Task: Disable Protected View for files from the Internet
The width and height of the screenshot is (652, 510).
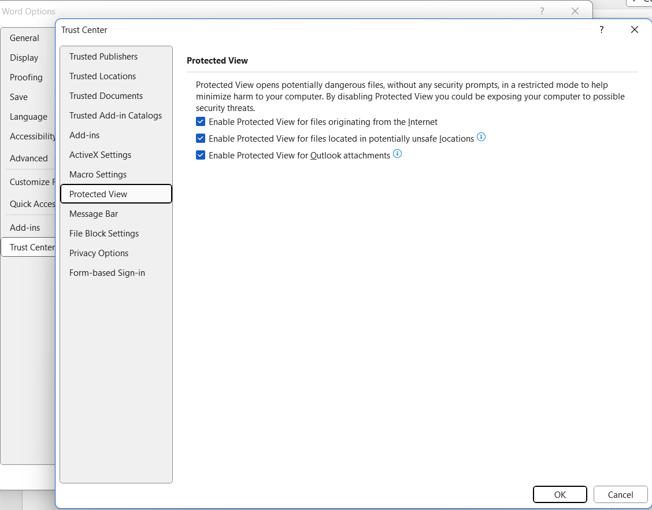Action: 202,121
